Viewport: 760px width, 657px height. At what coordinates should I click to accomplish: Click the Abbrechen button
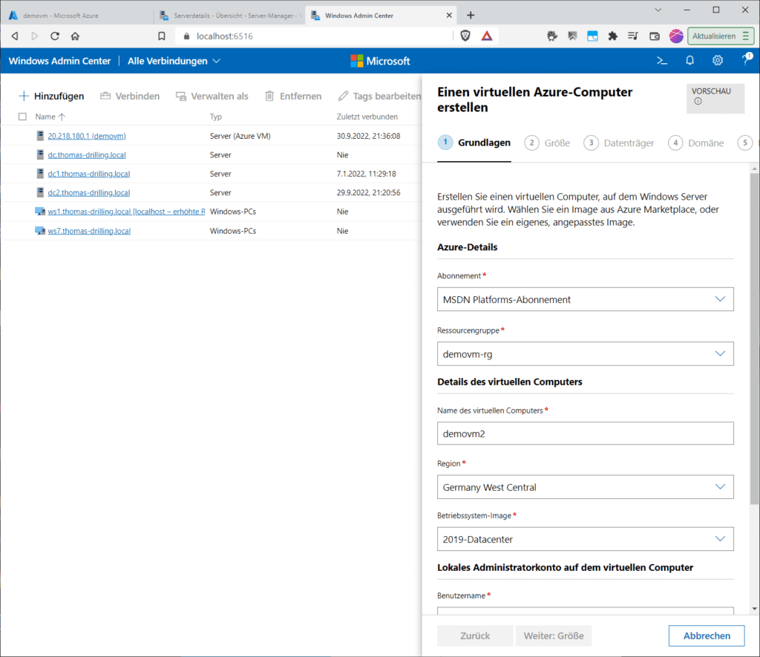click(707, 635)
